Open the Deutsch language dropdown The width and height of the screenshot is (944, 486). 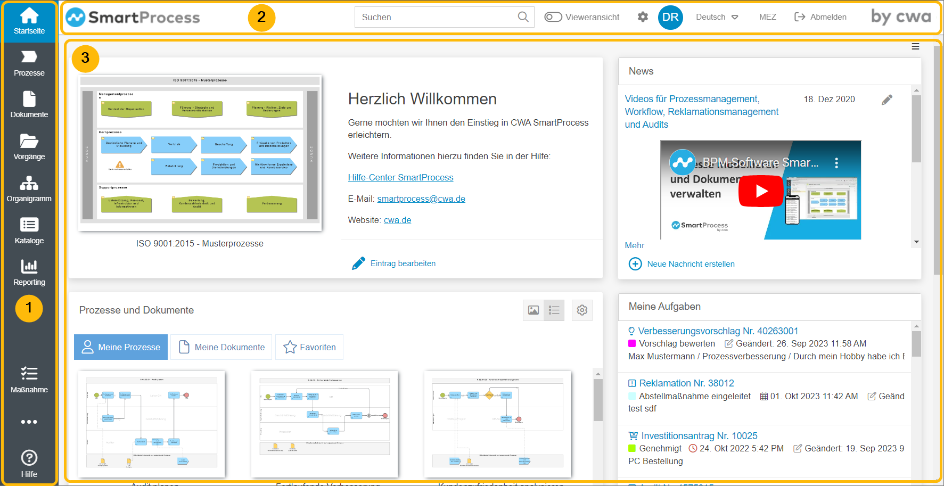pos(717,17)
